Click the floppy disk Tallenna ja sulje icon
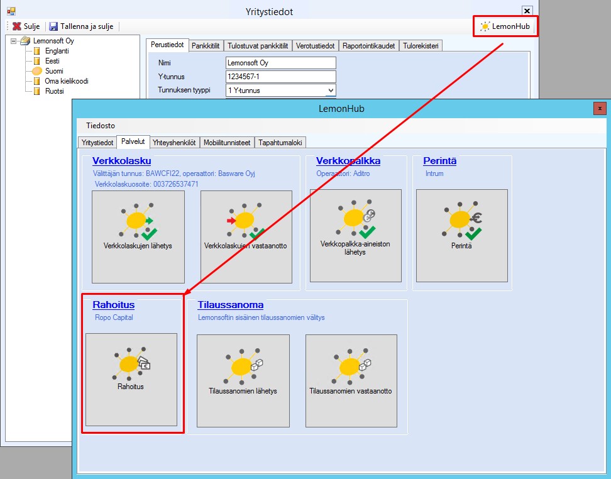Viewport: 611px width, 479px height. click(53, 26)
